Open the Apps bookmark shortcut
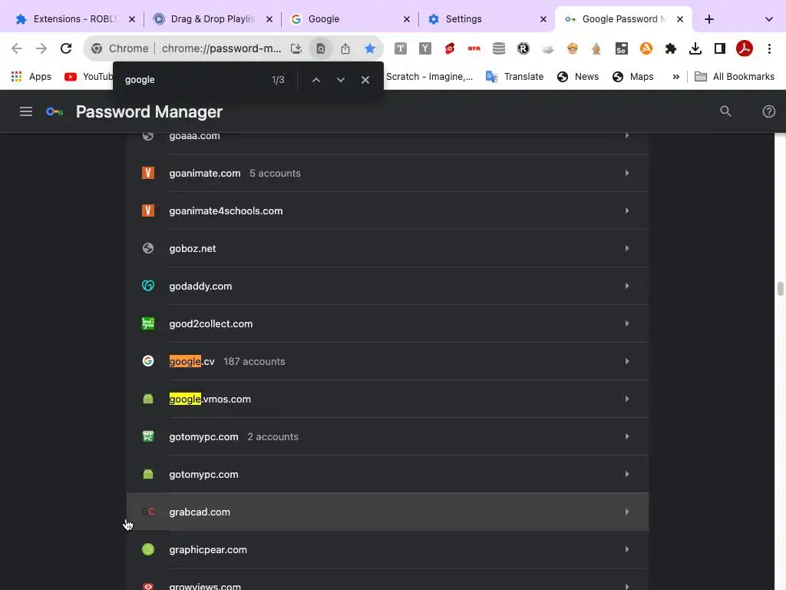786x590 pixels. (x=31, y=76)
